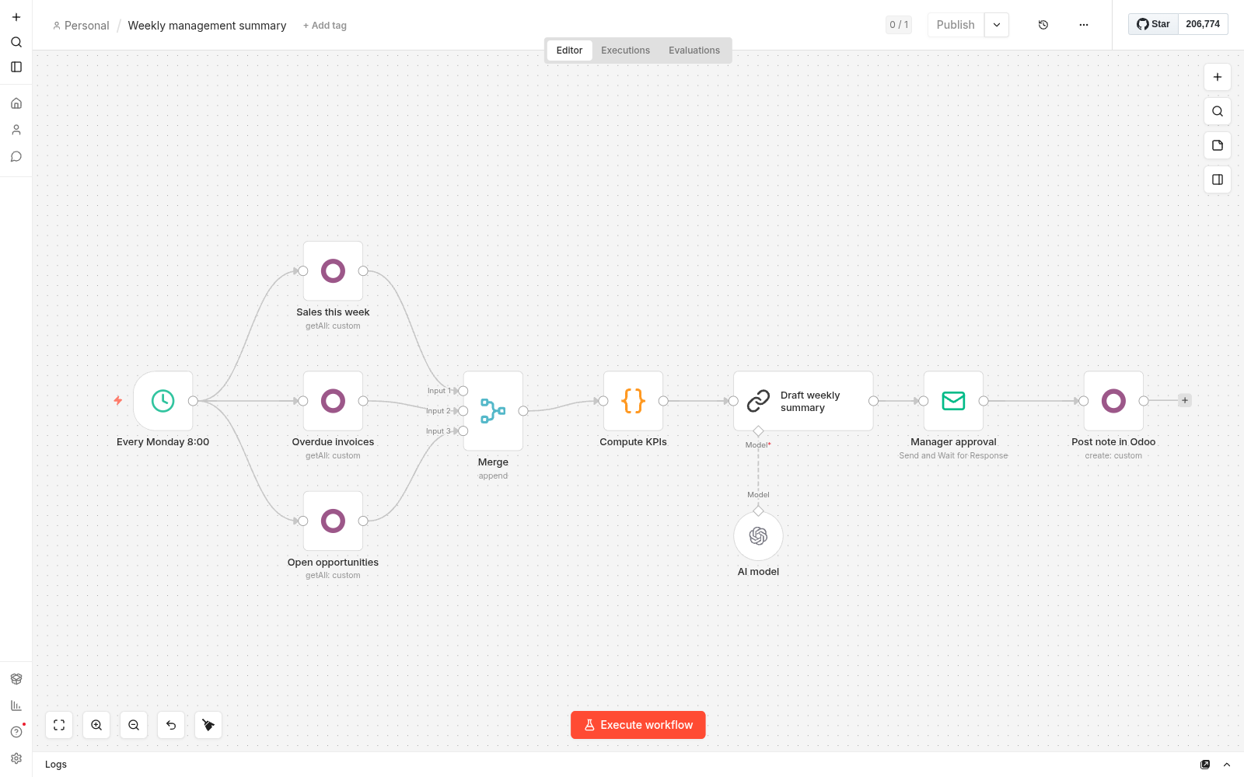The width and height of the screenshot is (1244, 777).
Task: Click the Execute workflow button
Action: [638, 725]
